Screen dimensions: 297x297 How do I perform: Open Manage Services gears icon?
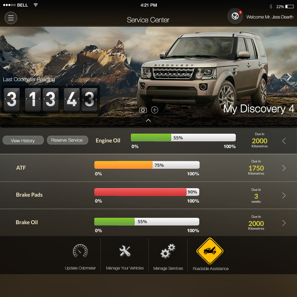coord(168,251)
